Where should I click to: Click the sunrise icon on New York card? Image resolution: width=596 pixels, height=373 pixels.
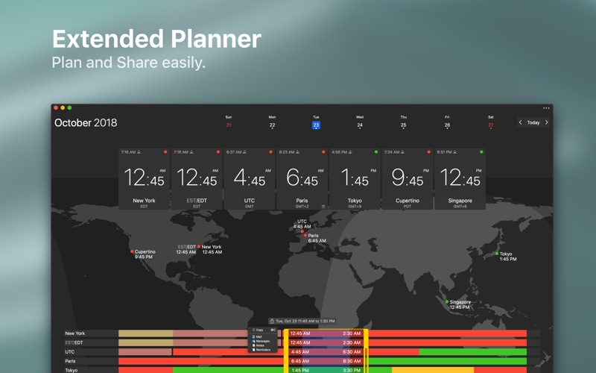(139, 152)
